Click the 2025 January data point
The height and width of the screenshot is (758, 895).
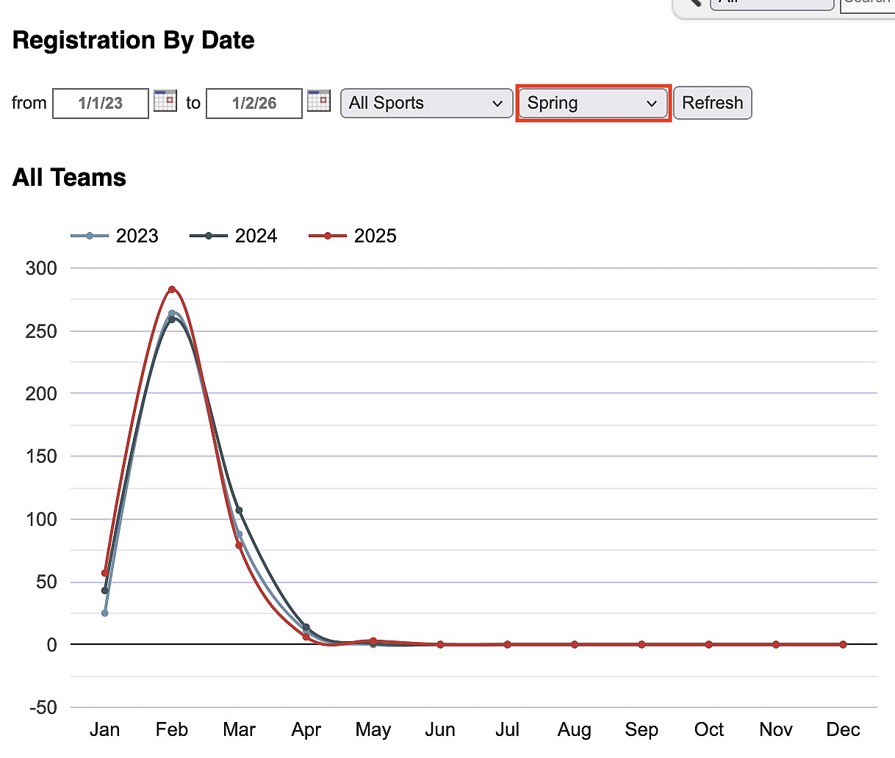coord(105,573)
